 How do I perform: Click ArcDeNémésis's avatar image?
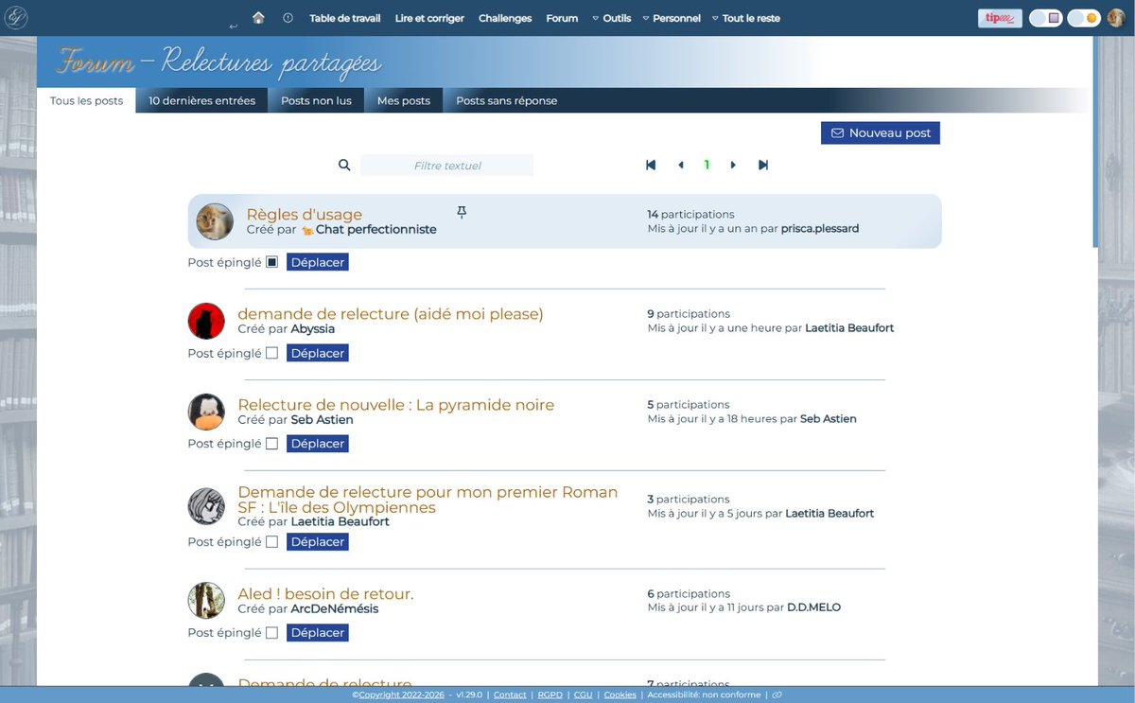(206, 601)
